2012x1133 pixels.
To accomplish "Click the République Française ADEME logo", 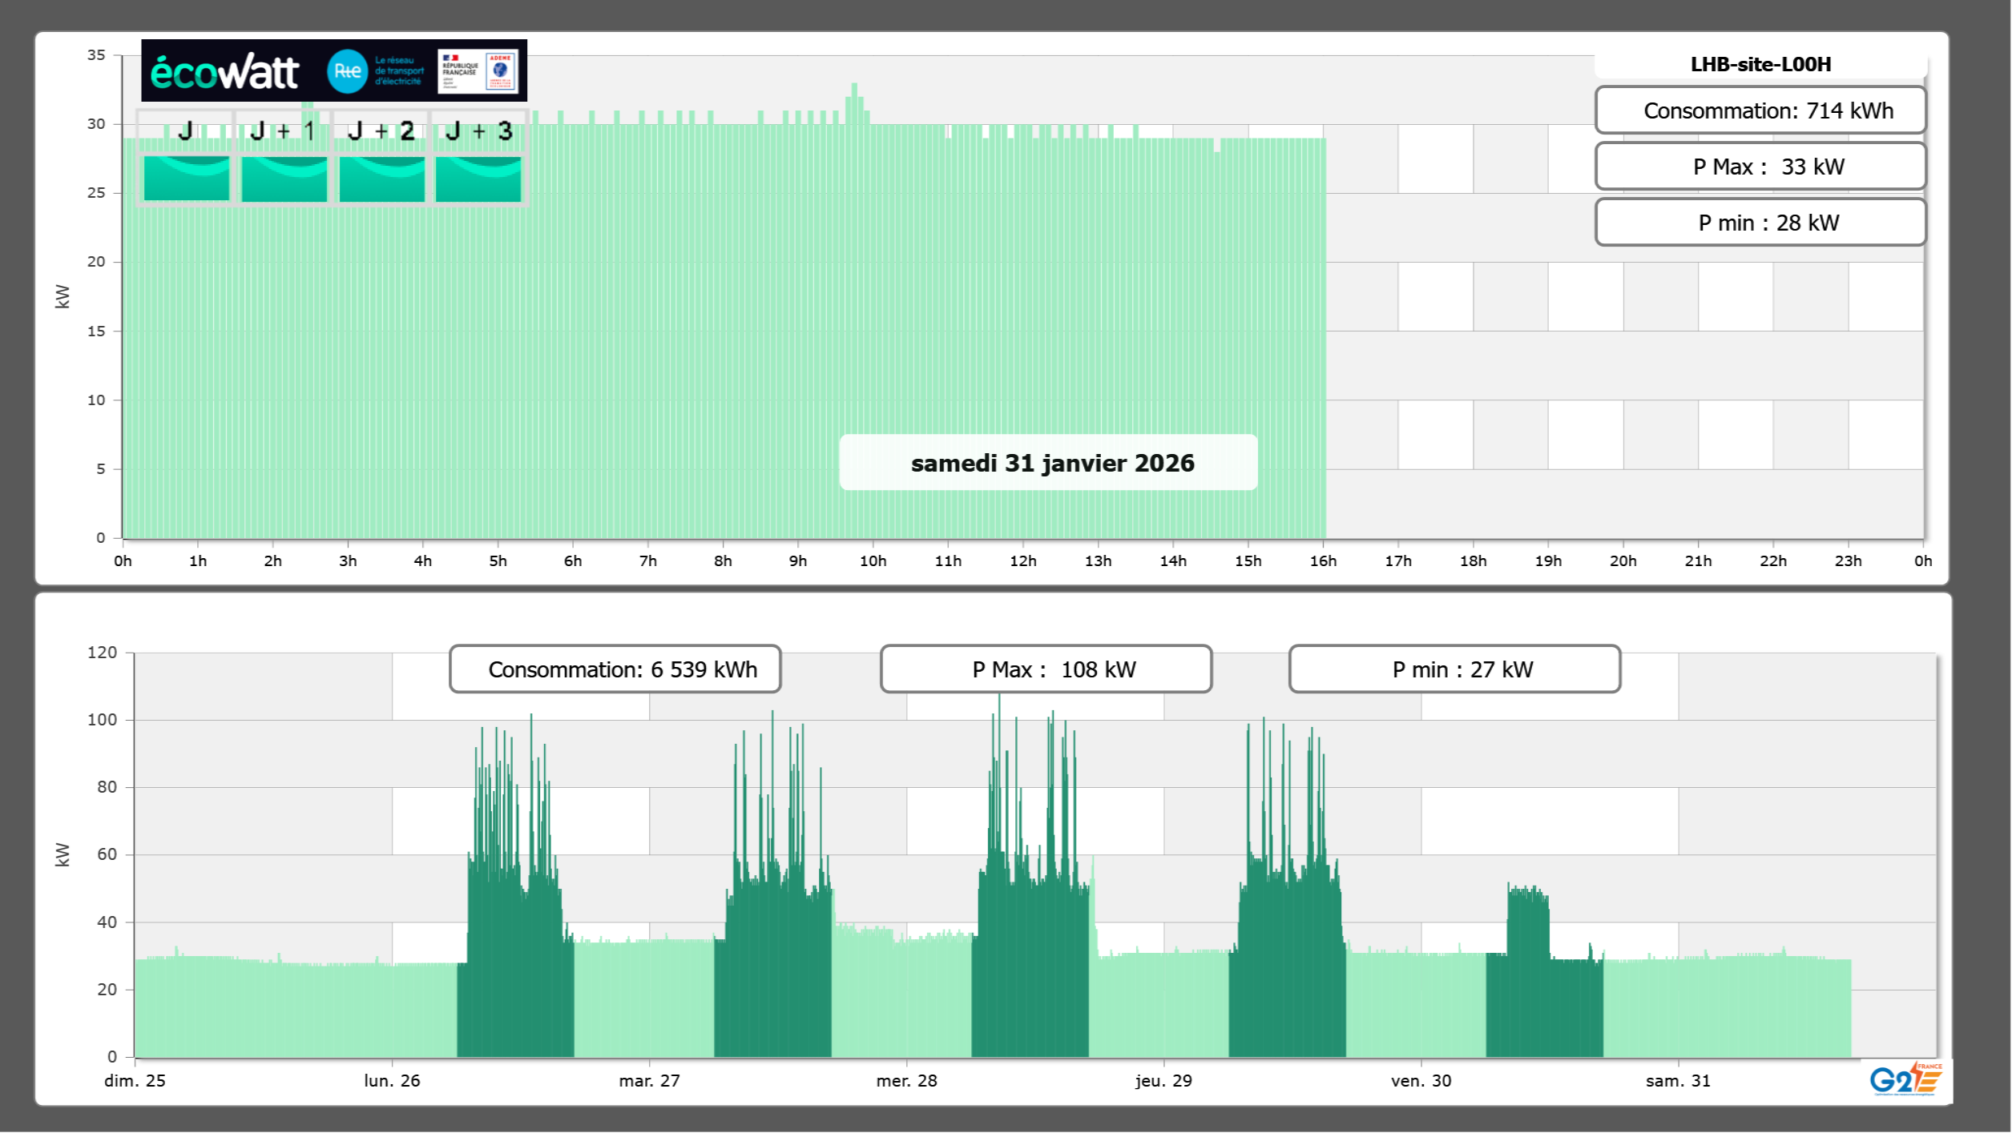I will (x=478, y=71).
